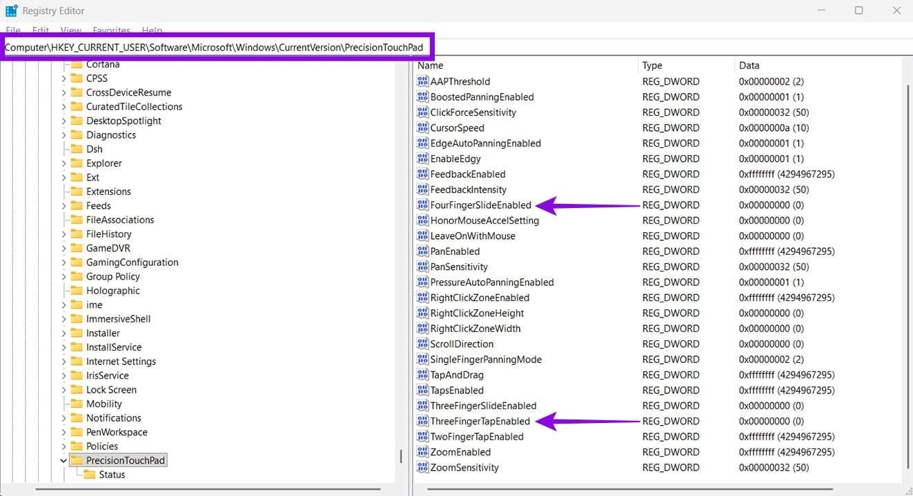Click the CursorSpeed registry value icon

tap(422, 128)
